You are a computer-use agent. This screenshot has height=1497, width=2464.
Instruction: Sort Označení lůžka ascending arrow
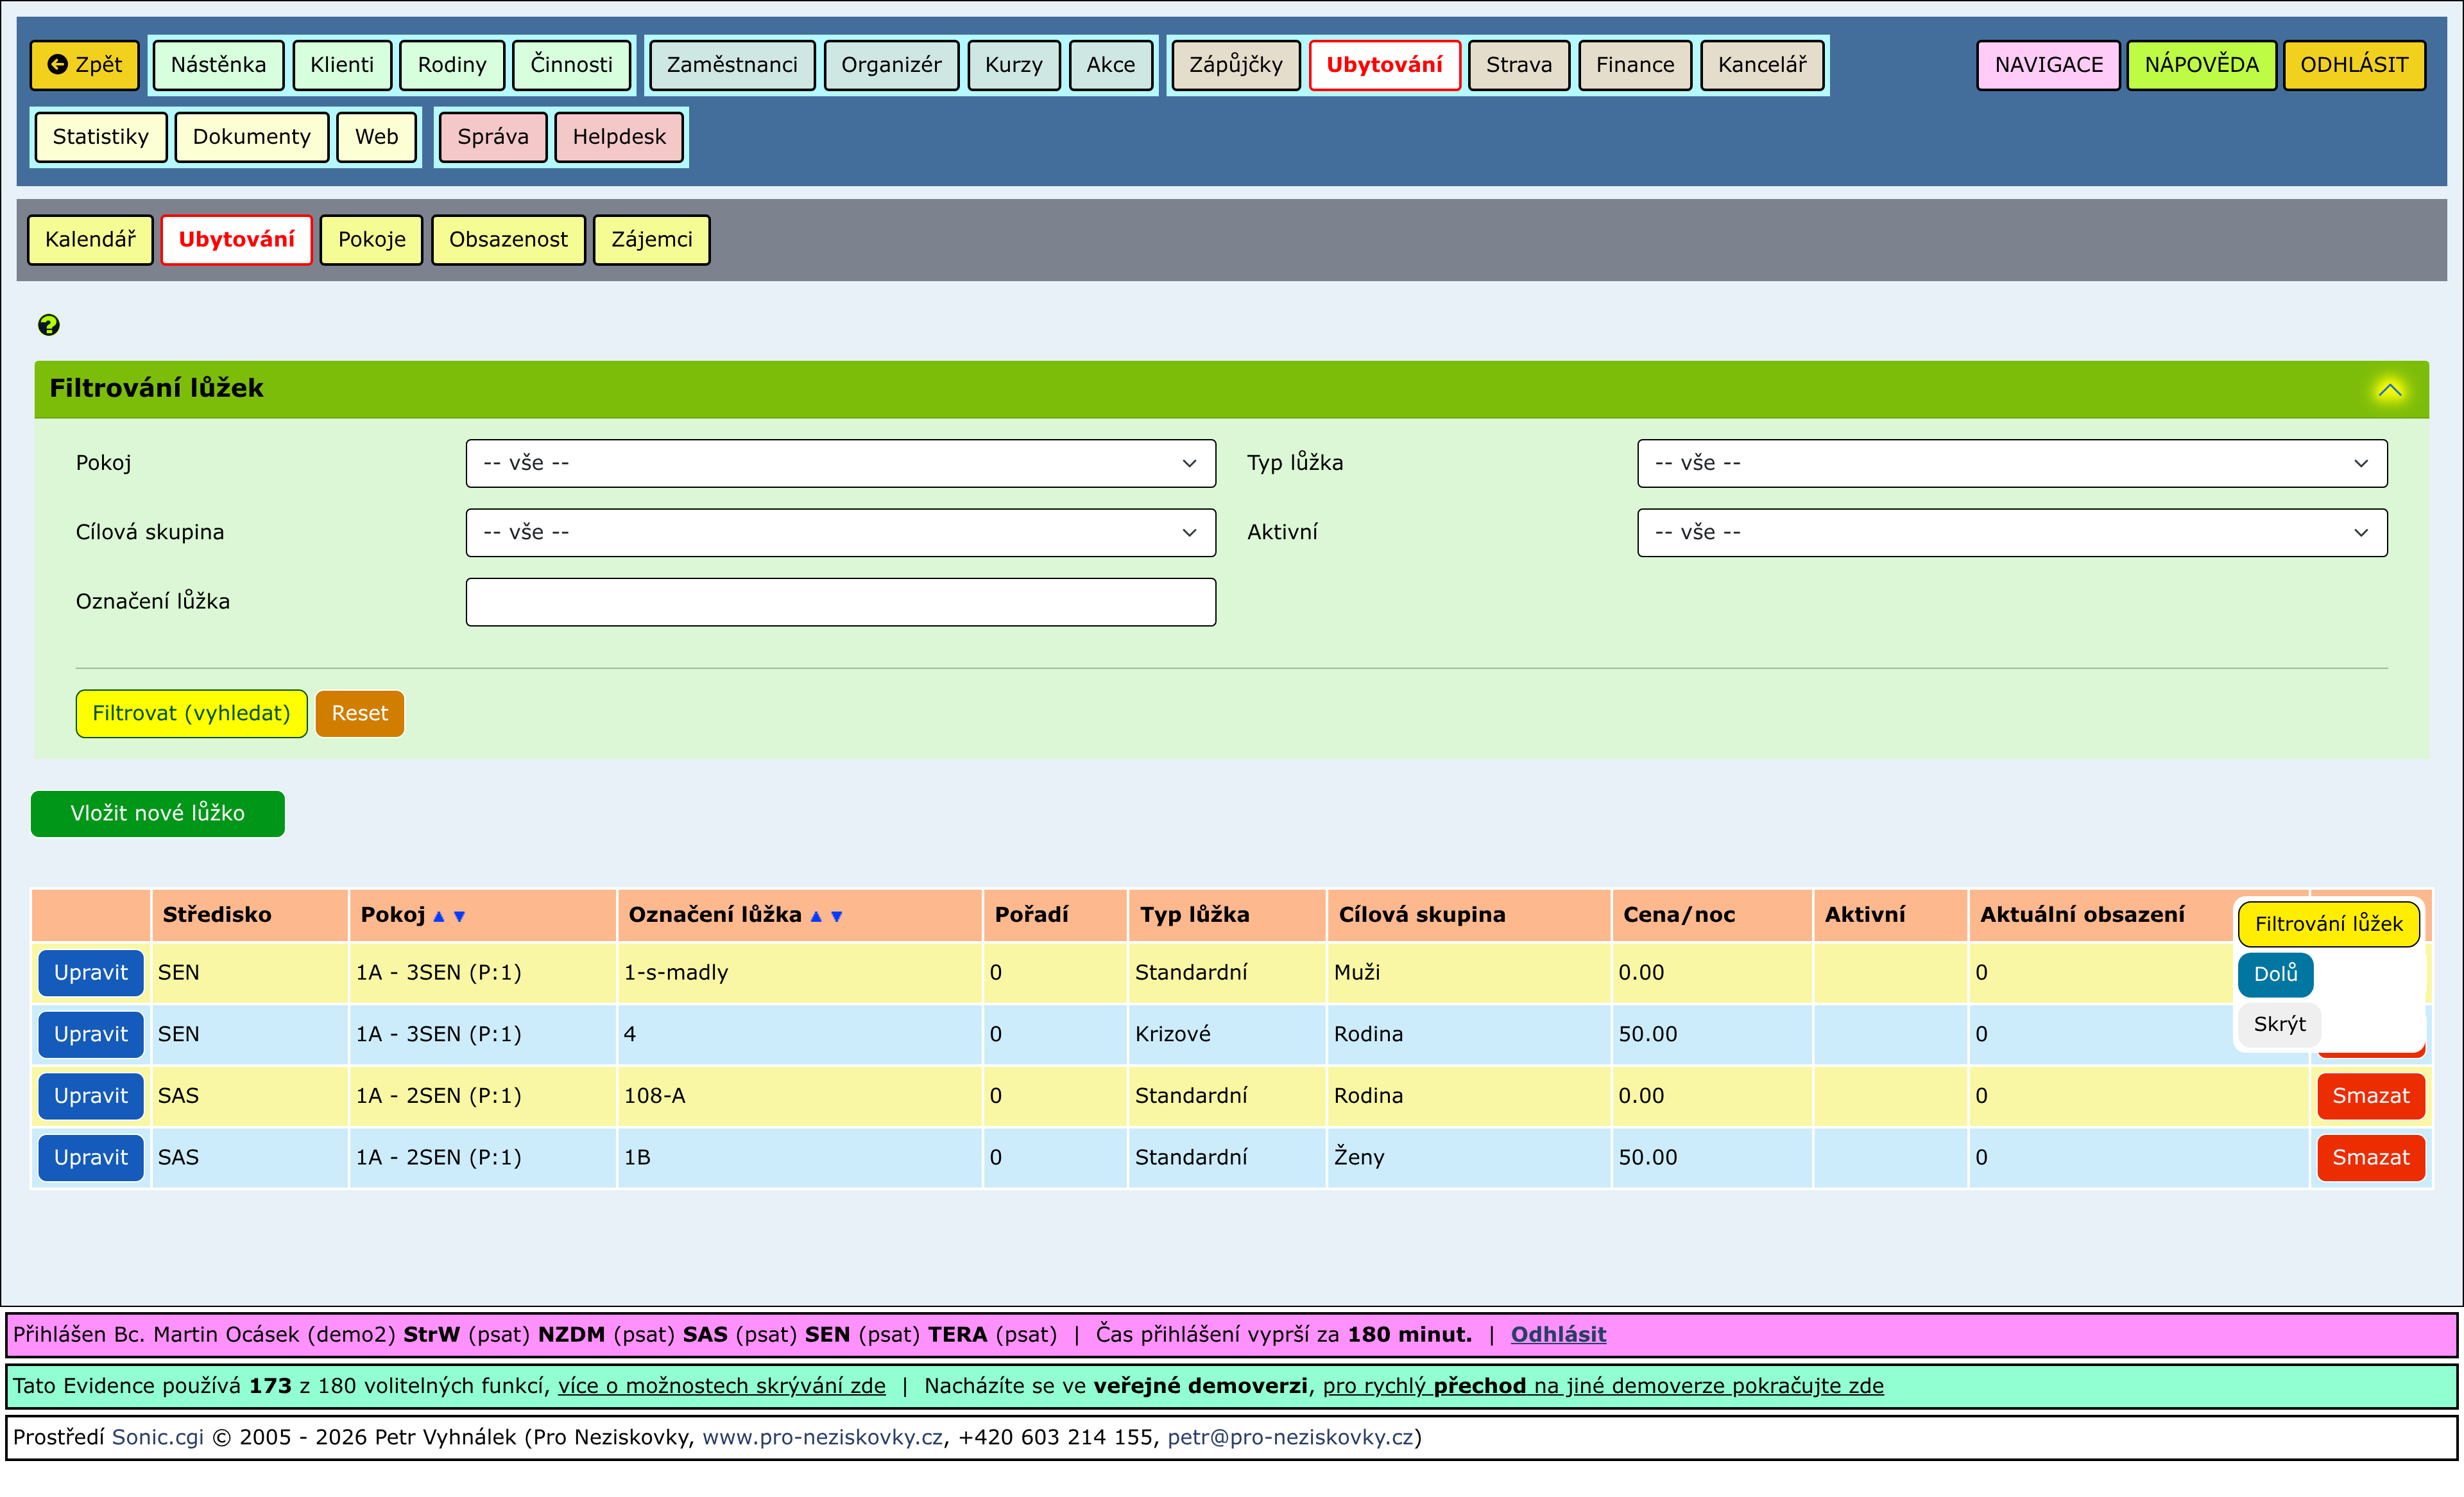coord(816,915)
